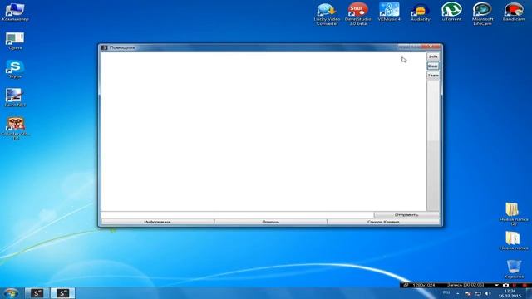Open the Информация bottom button

(157, 222)
